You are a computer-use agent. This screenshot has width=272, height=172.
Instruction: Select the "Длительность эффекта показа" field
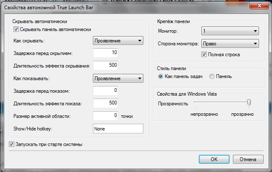(x=106, y=103)
